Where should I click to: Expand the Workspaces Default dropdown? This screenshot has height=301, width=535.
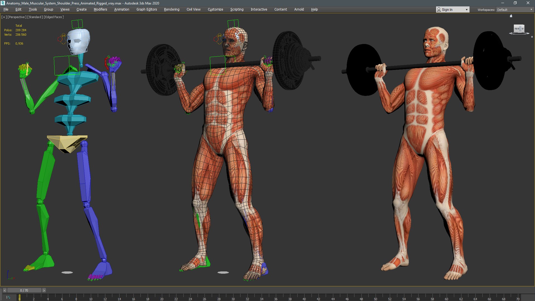point(515,10)
